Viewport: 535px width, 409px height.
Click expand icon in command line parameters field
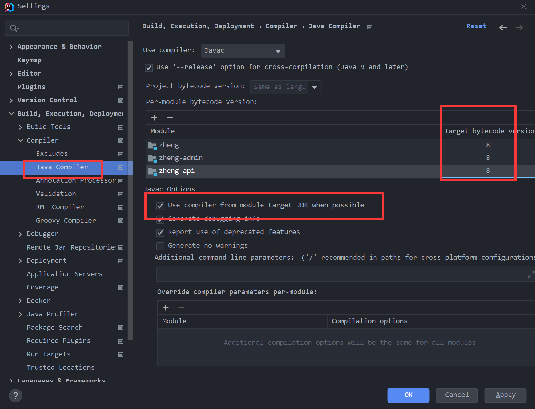tap(531, 274)
